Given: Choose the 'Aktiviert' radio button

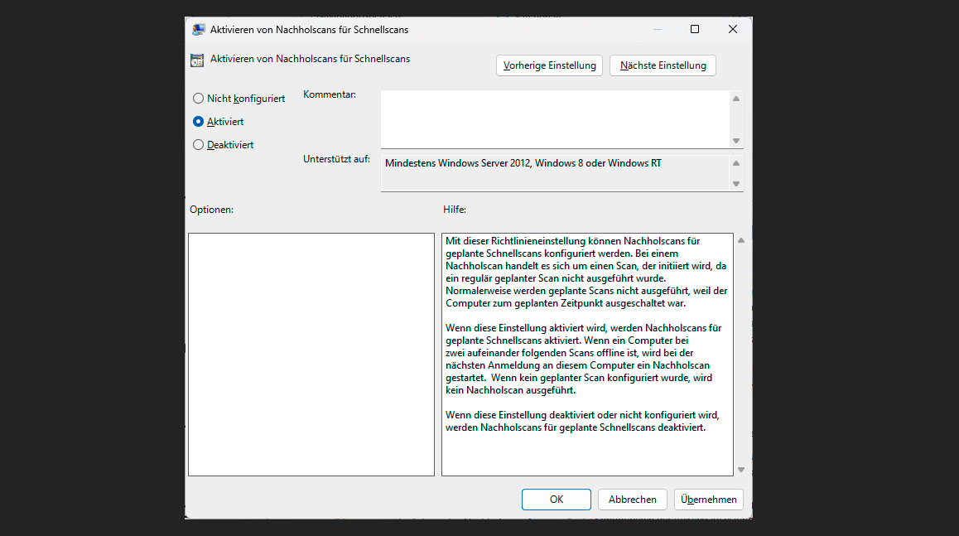Looking at the screenshot, I should (198, 122).
